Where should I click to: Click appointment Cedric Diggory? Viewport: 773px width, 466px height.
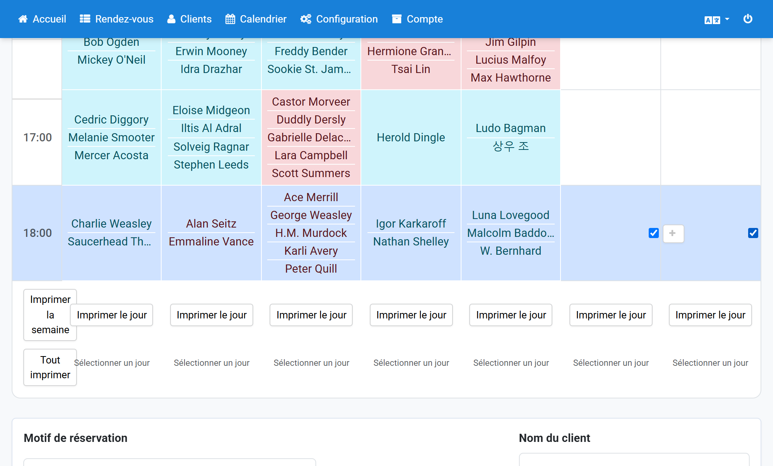(x=111, y=120)
